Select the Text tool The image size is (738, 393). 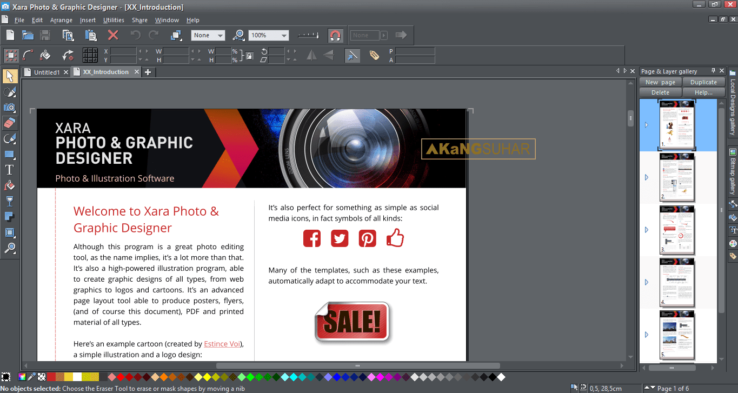(x=10, y=169)
